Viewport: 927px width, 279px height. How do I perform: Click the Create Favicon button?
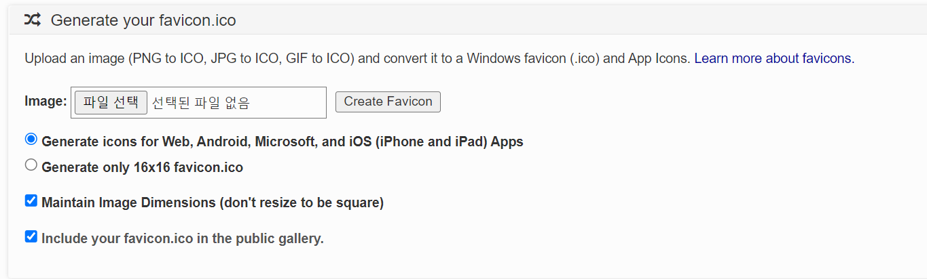click(x=388, y=102)
